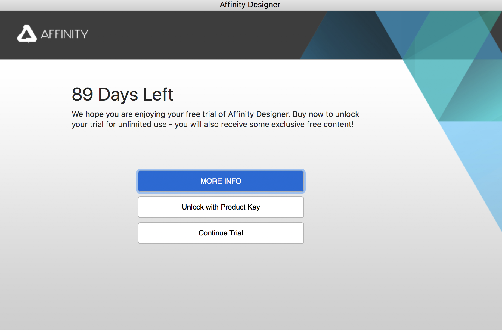Viewport: 502px width, 330px height.
Task: Click the AFFINITY wordmark in the header
Action: coord(65,34)
